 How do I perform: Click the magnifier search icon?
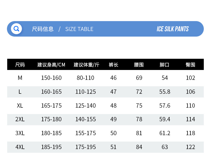coord(16,29)
